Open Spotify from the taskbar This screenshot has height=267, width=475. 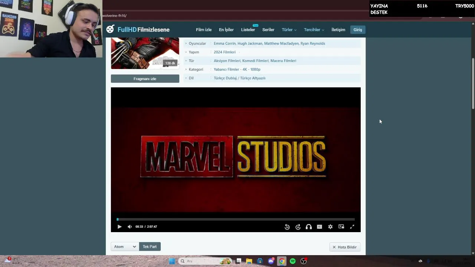tap(292, 261)
